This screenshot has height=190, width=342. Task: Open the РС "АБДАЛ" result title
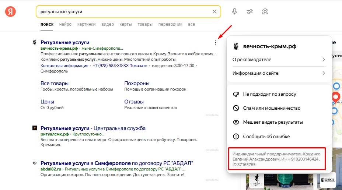[x=117, y=163]
